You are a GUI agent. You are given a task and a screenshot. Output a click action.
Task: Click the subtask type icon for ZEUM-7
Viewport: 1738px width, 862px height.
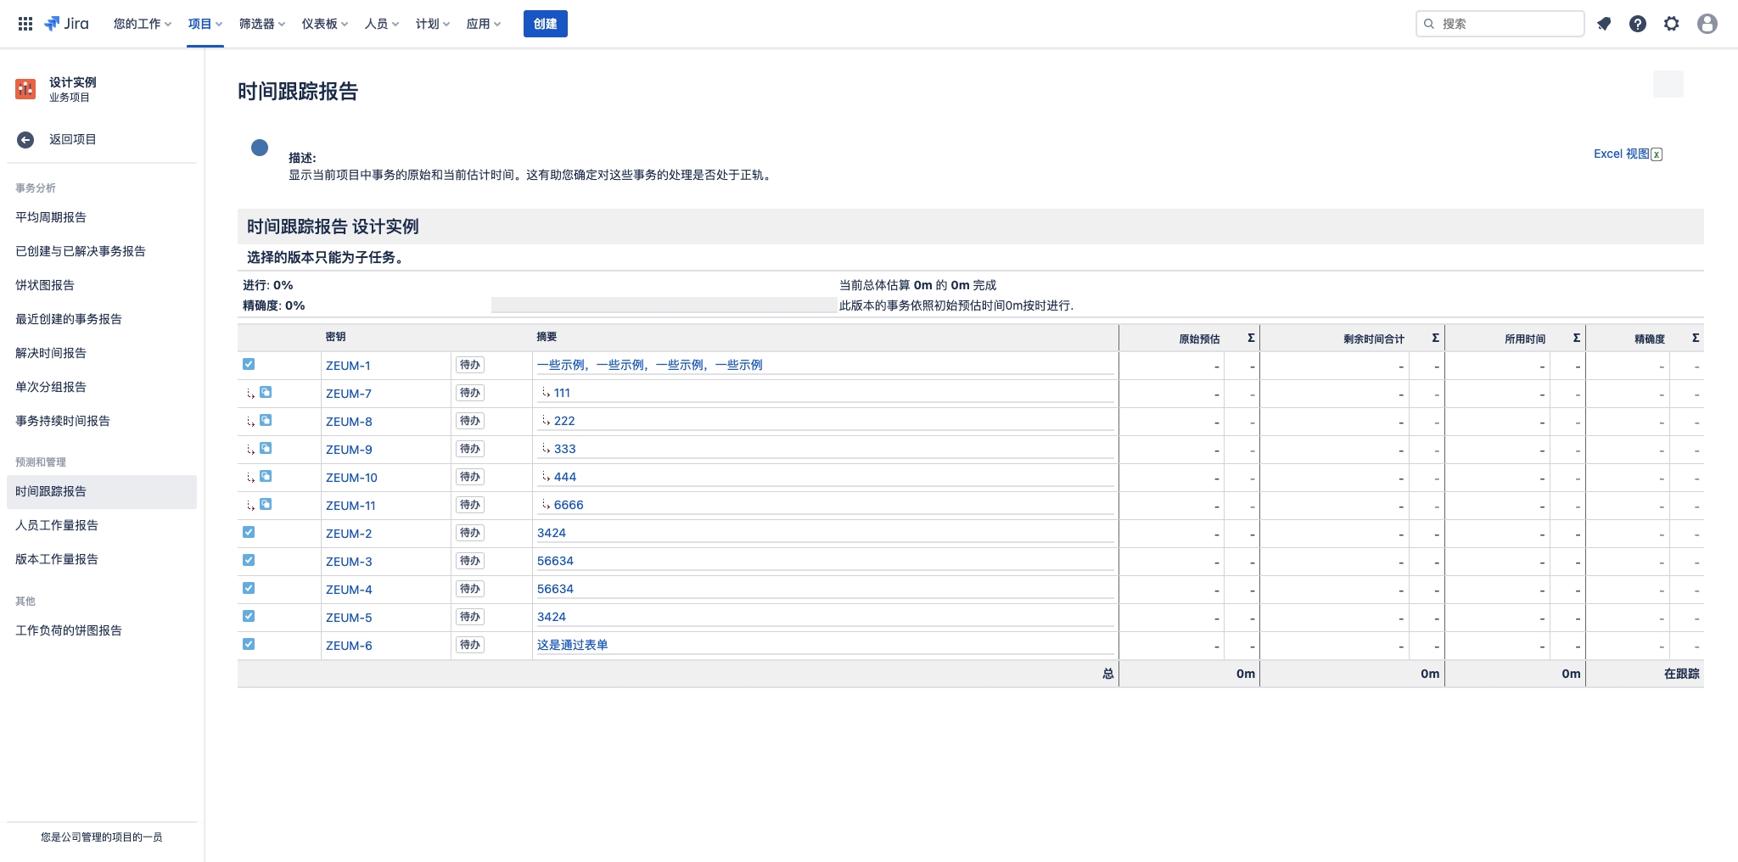266,392
